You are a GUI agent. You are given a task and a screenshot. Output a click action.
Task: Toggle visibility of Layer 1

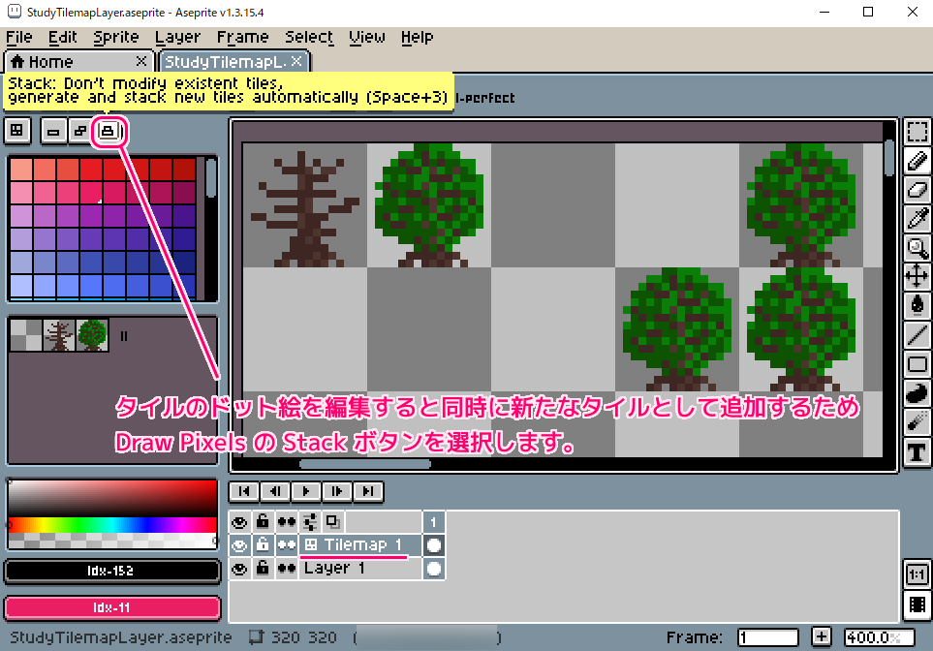pyautogui.click(x=239, y=569)
